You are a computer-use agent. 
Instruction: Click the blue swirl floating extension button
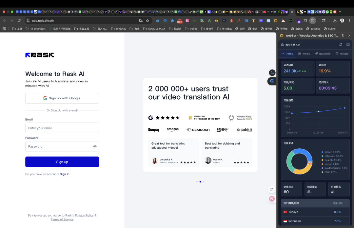[x=272, y=81]
